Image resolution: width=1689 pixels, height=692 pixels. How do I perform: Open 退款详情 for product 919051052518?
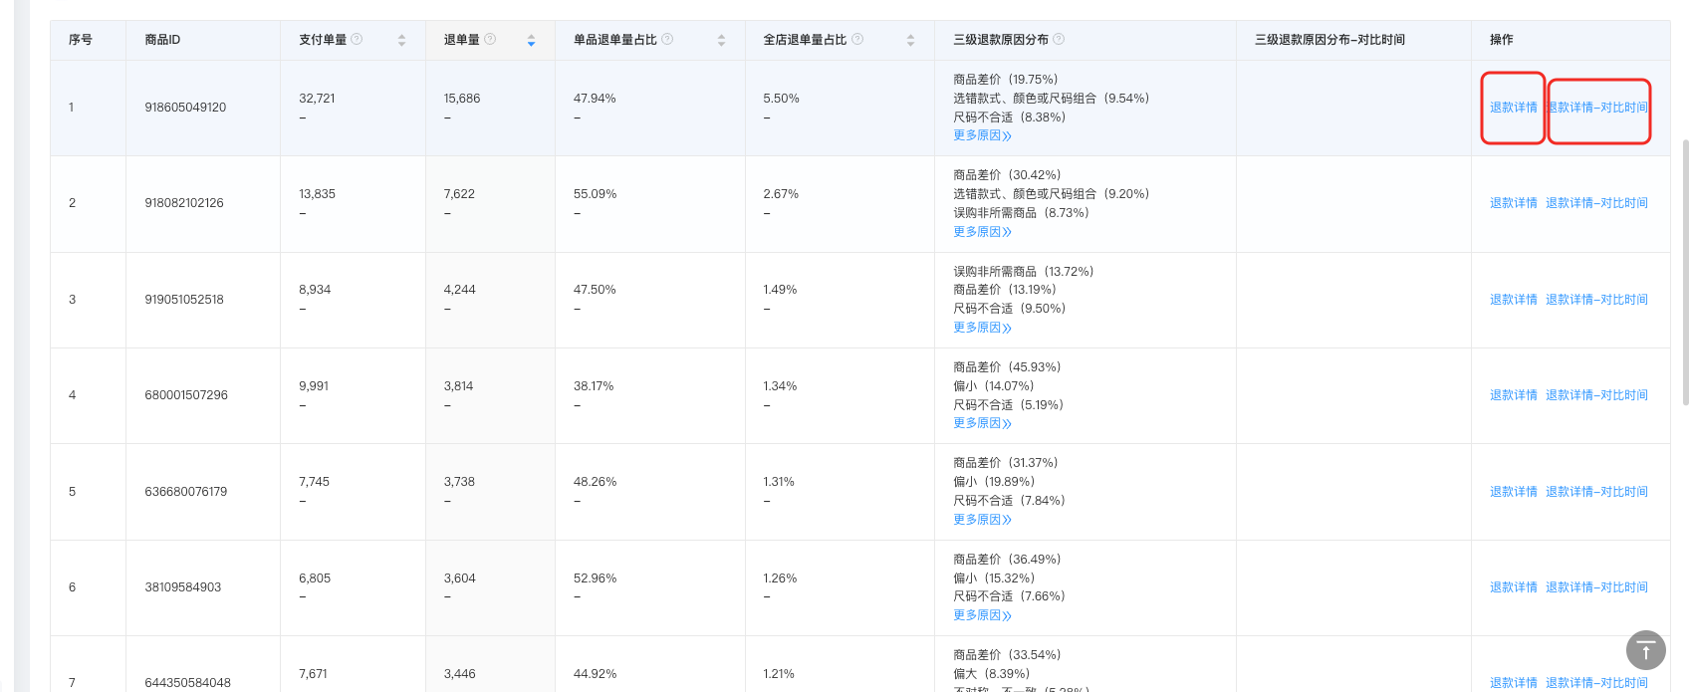[x=1514, y=300]
